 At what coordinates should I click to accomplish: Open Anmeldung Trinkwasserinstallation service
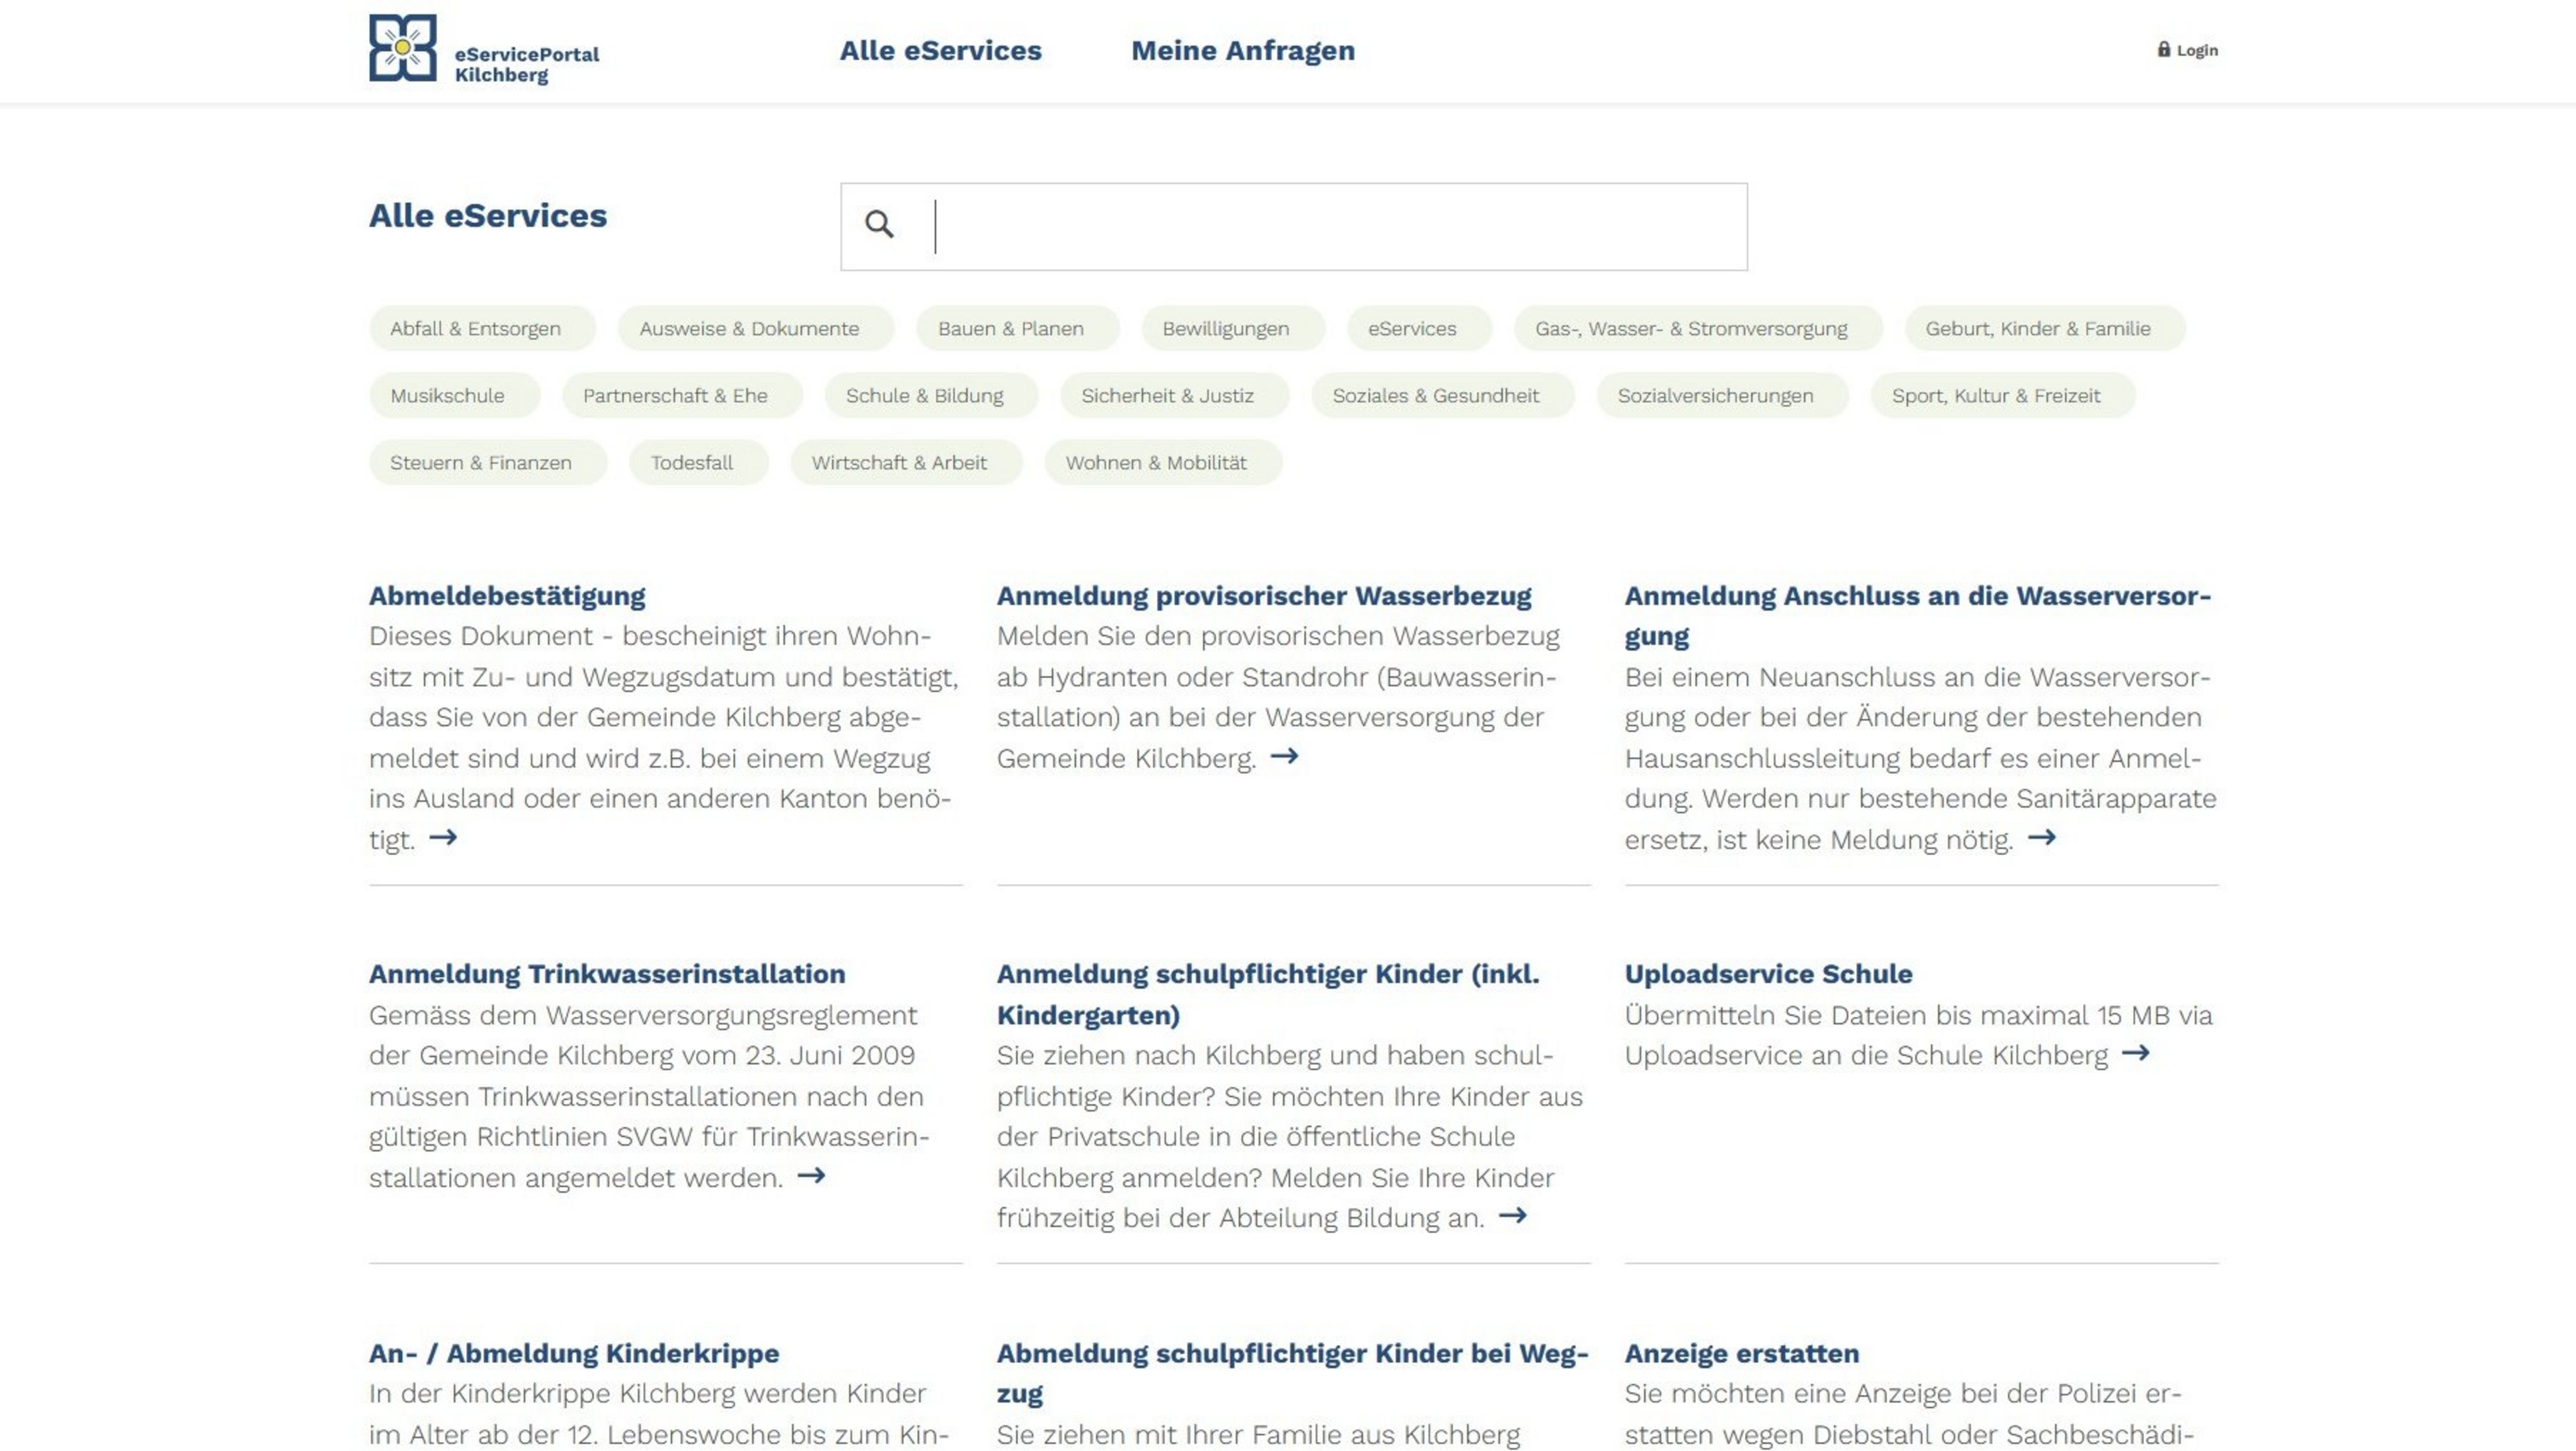tap(607, 974)
